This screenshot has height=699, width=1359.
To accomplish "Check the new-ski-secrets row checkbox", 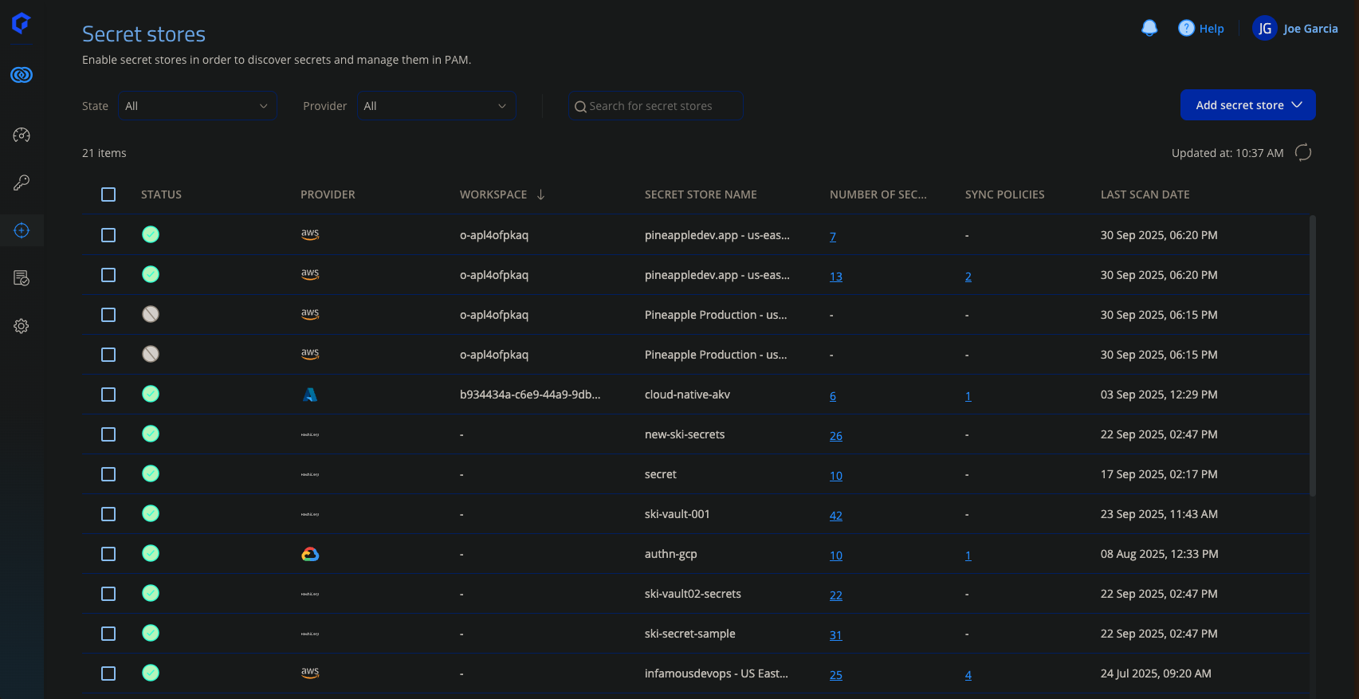I will 108,434.
